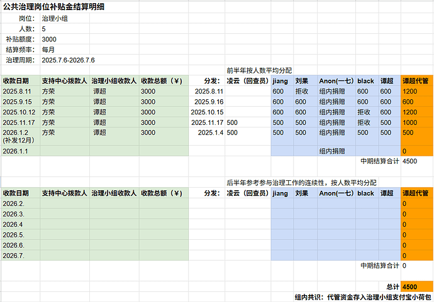Click the lower 凌云（回查员） header
The width and height of the screenshot is (434, 302).
coord(248,193)
